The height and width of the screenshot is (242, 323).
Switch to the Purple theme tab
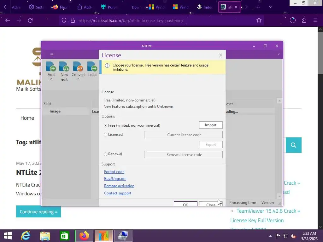[x=109, y=7]
